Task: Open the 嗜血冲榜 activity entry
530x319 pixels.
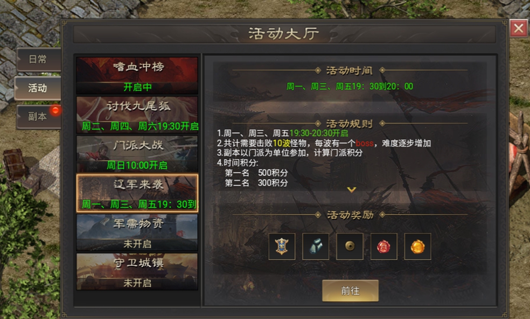Action: click(137, 75)
